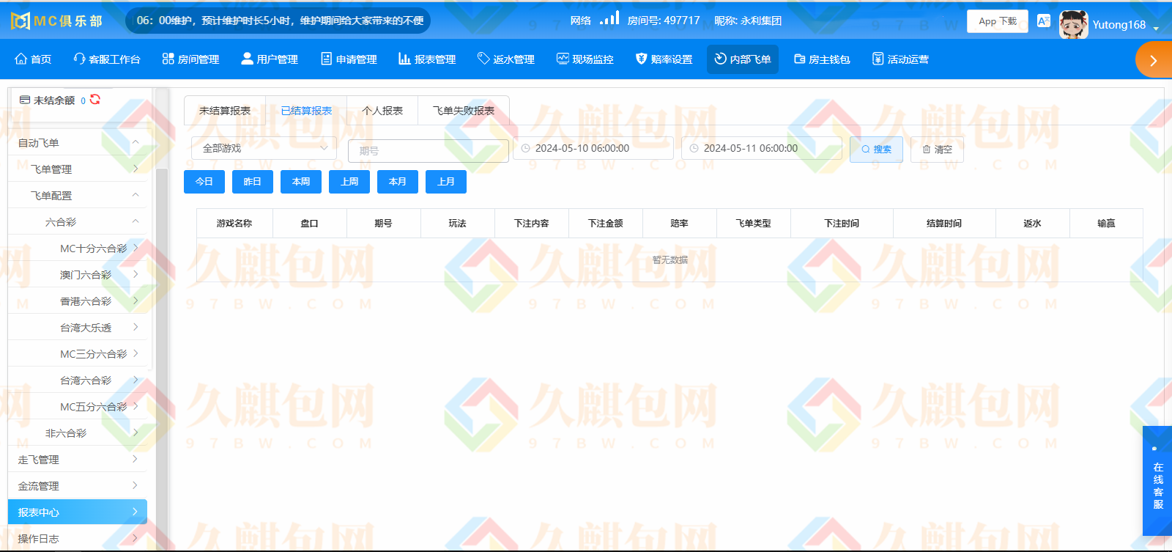Expand 飞单管理 sidebar item

pos(78,169)
